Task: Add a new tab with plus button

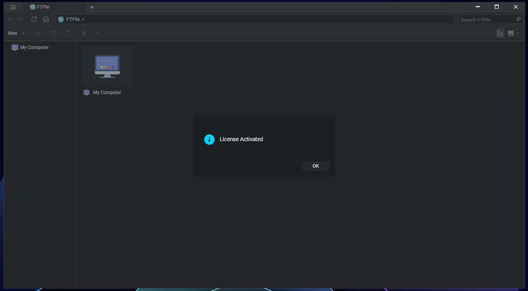Action: [92, 7]
